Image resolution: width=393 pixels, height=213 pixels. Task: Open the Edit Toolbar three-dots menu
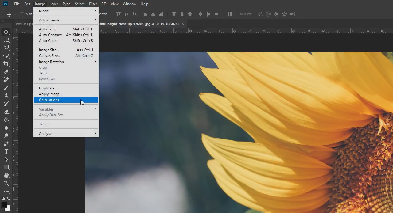coord(6,191)
